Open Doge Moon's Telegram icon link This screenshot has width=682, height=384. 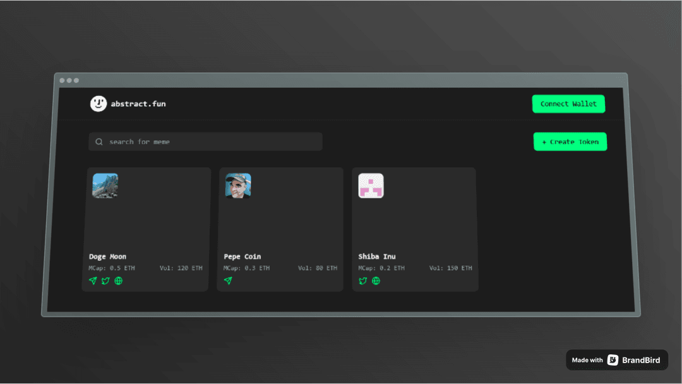click(93, 280)
